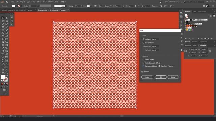
Task: Click the Swap Fill and Stroke arrows
Action: tap(7, 76)
